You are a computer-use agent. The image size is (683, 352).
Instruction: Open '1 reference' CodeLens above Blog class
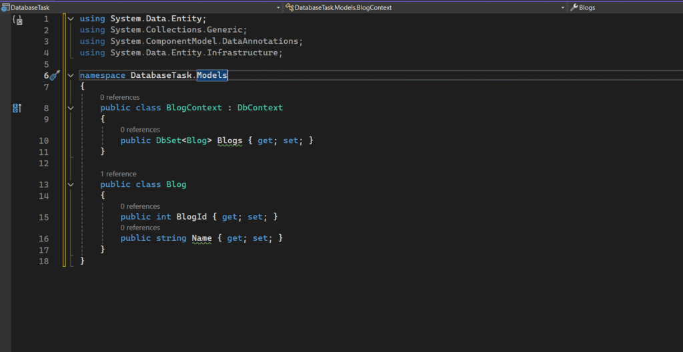coord(118,174)
